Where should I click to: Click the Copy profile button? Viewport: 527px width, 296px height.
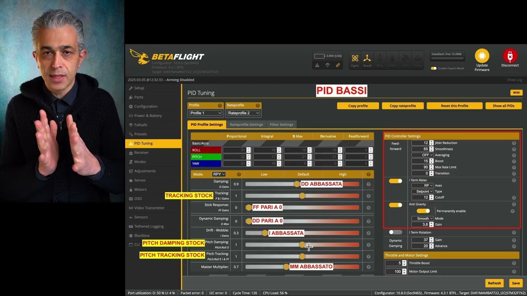[358, 106]
